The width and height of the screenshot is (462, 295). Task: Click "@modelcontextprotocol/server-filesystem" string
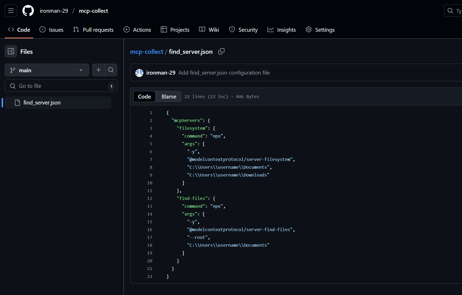[x=240, y=159]
